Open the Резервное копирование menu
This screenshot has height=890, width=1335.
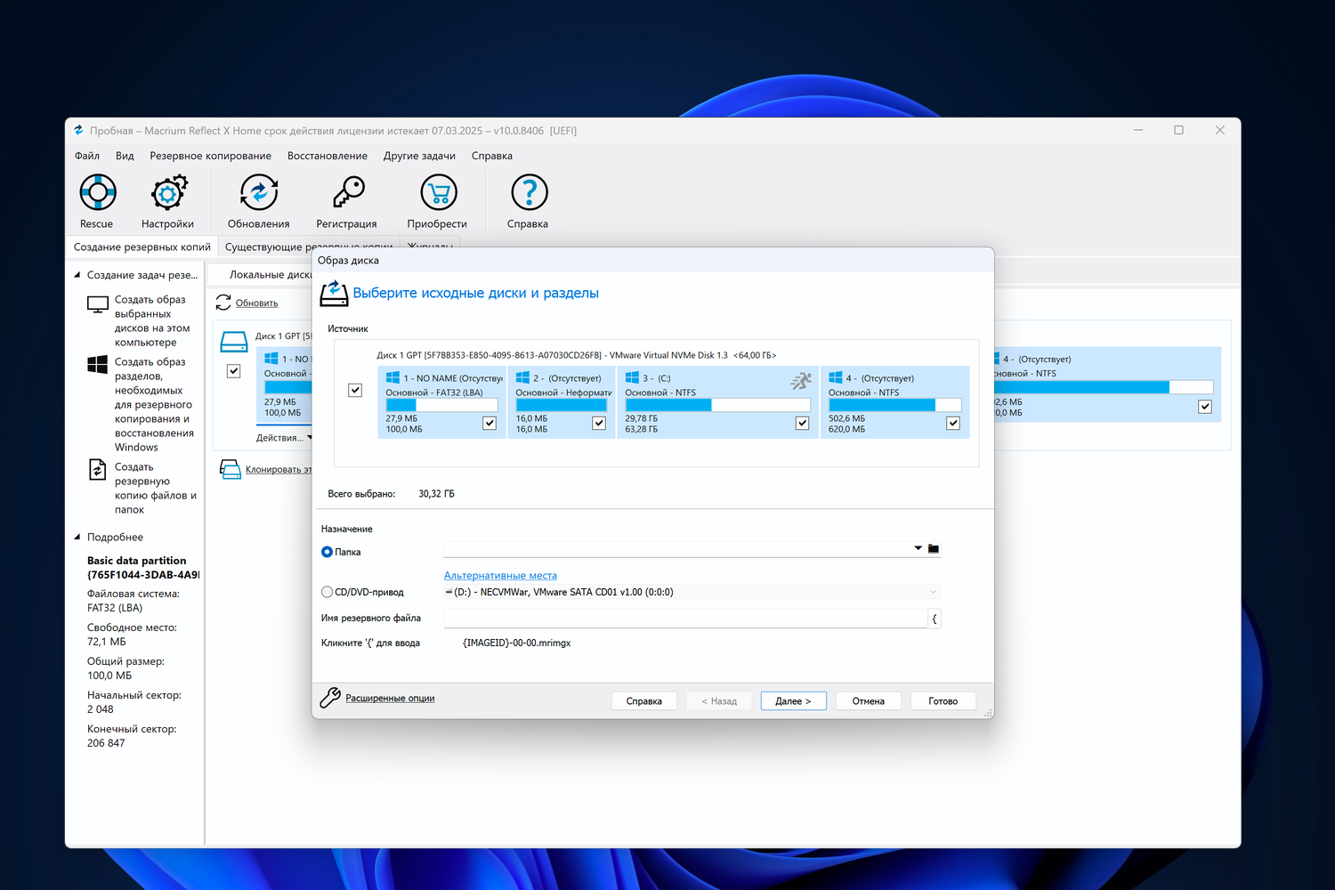pos(211,156)
